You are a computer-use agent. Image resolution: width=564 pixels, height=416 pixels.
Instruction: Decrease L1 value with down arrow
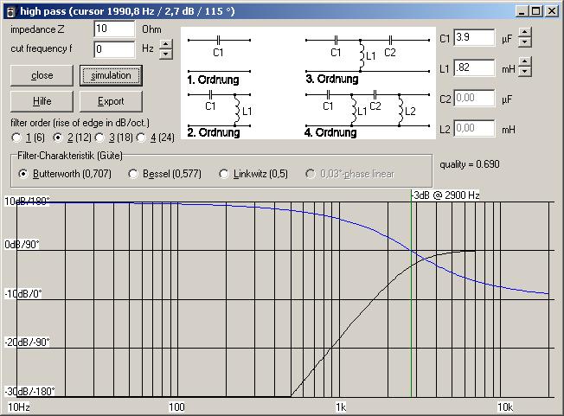coord(525,72)
